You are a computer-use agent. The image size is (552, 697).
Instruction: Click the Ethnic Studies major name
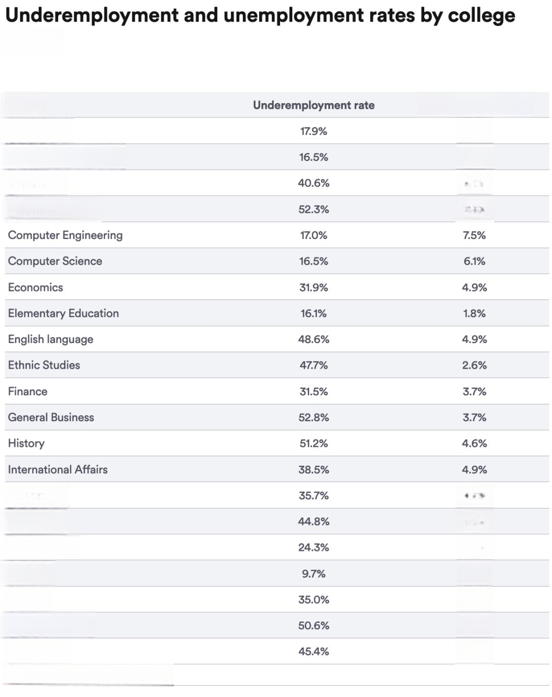(44, 366)
